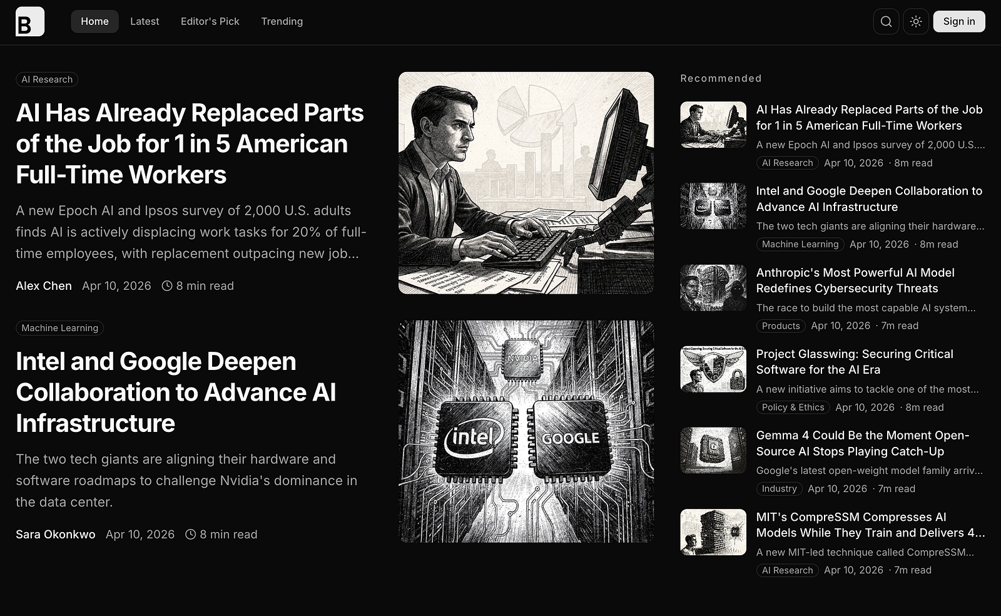Click the B site logo
1001x616 pixels.
[30, 21]
